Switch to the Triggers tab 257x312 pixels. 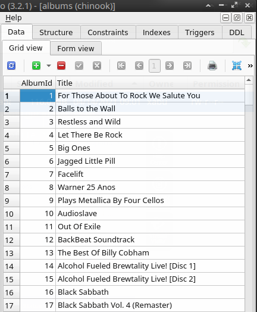click(199, 32)
